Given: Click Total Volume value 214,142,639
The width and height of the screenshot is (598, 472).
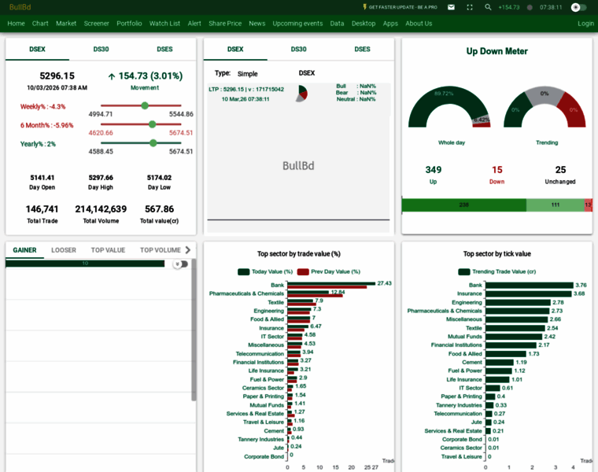Looking at the screenshot, I should pos(101,209).
